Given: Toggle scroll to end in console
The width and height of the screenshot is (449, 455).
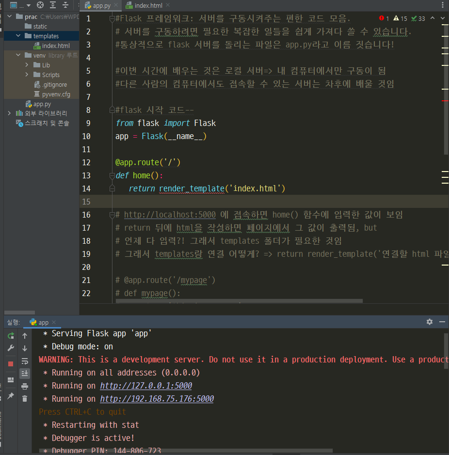Looking at the screenshot, I should pyautogui.click(x=25, y=373).
